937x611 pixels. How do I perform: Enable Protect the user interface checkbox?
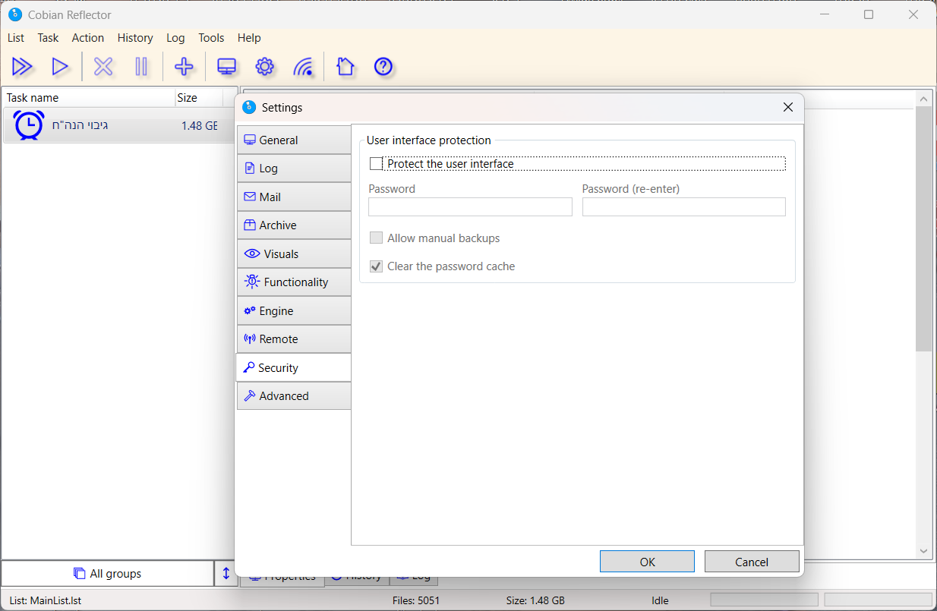377,164
